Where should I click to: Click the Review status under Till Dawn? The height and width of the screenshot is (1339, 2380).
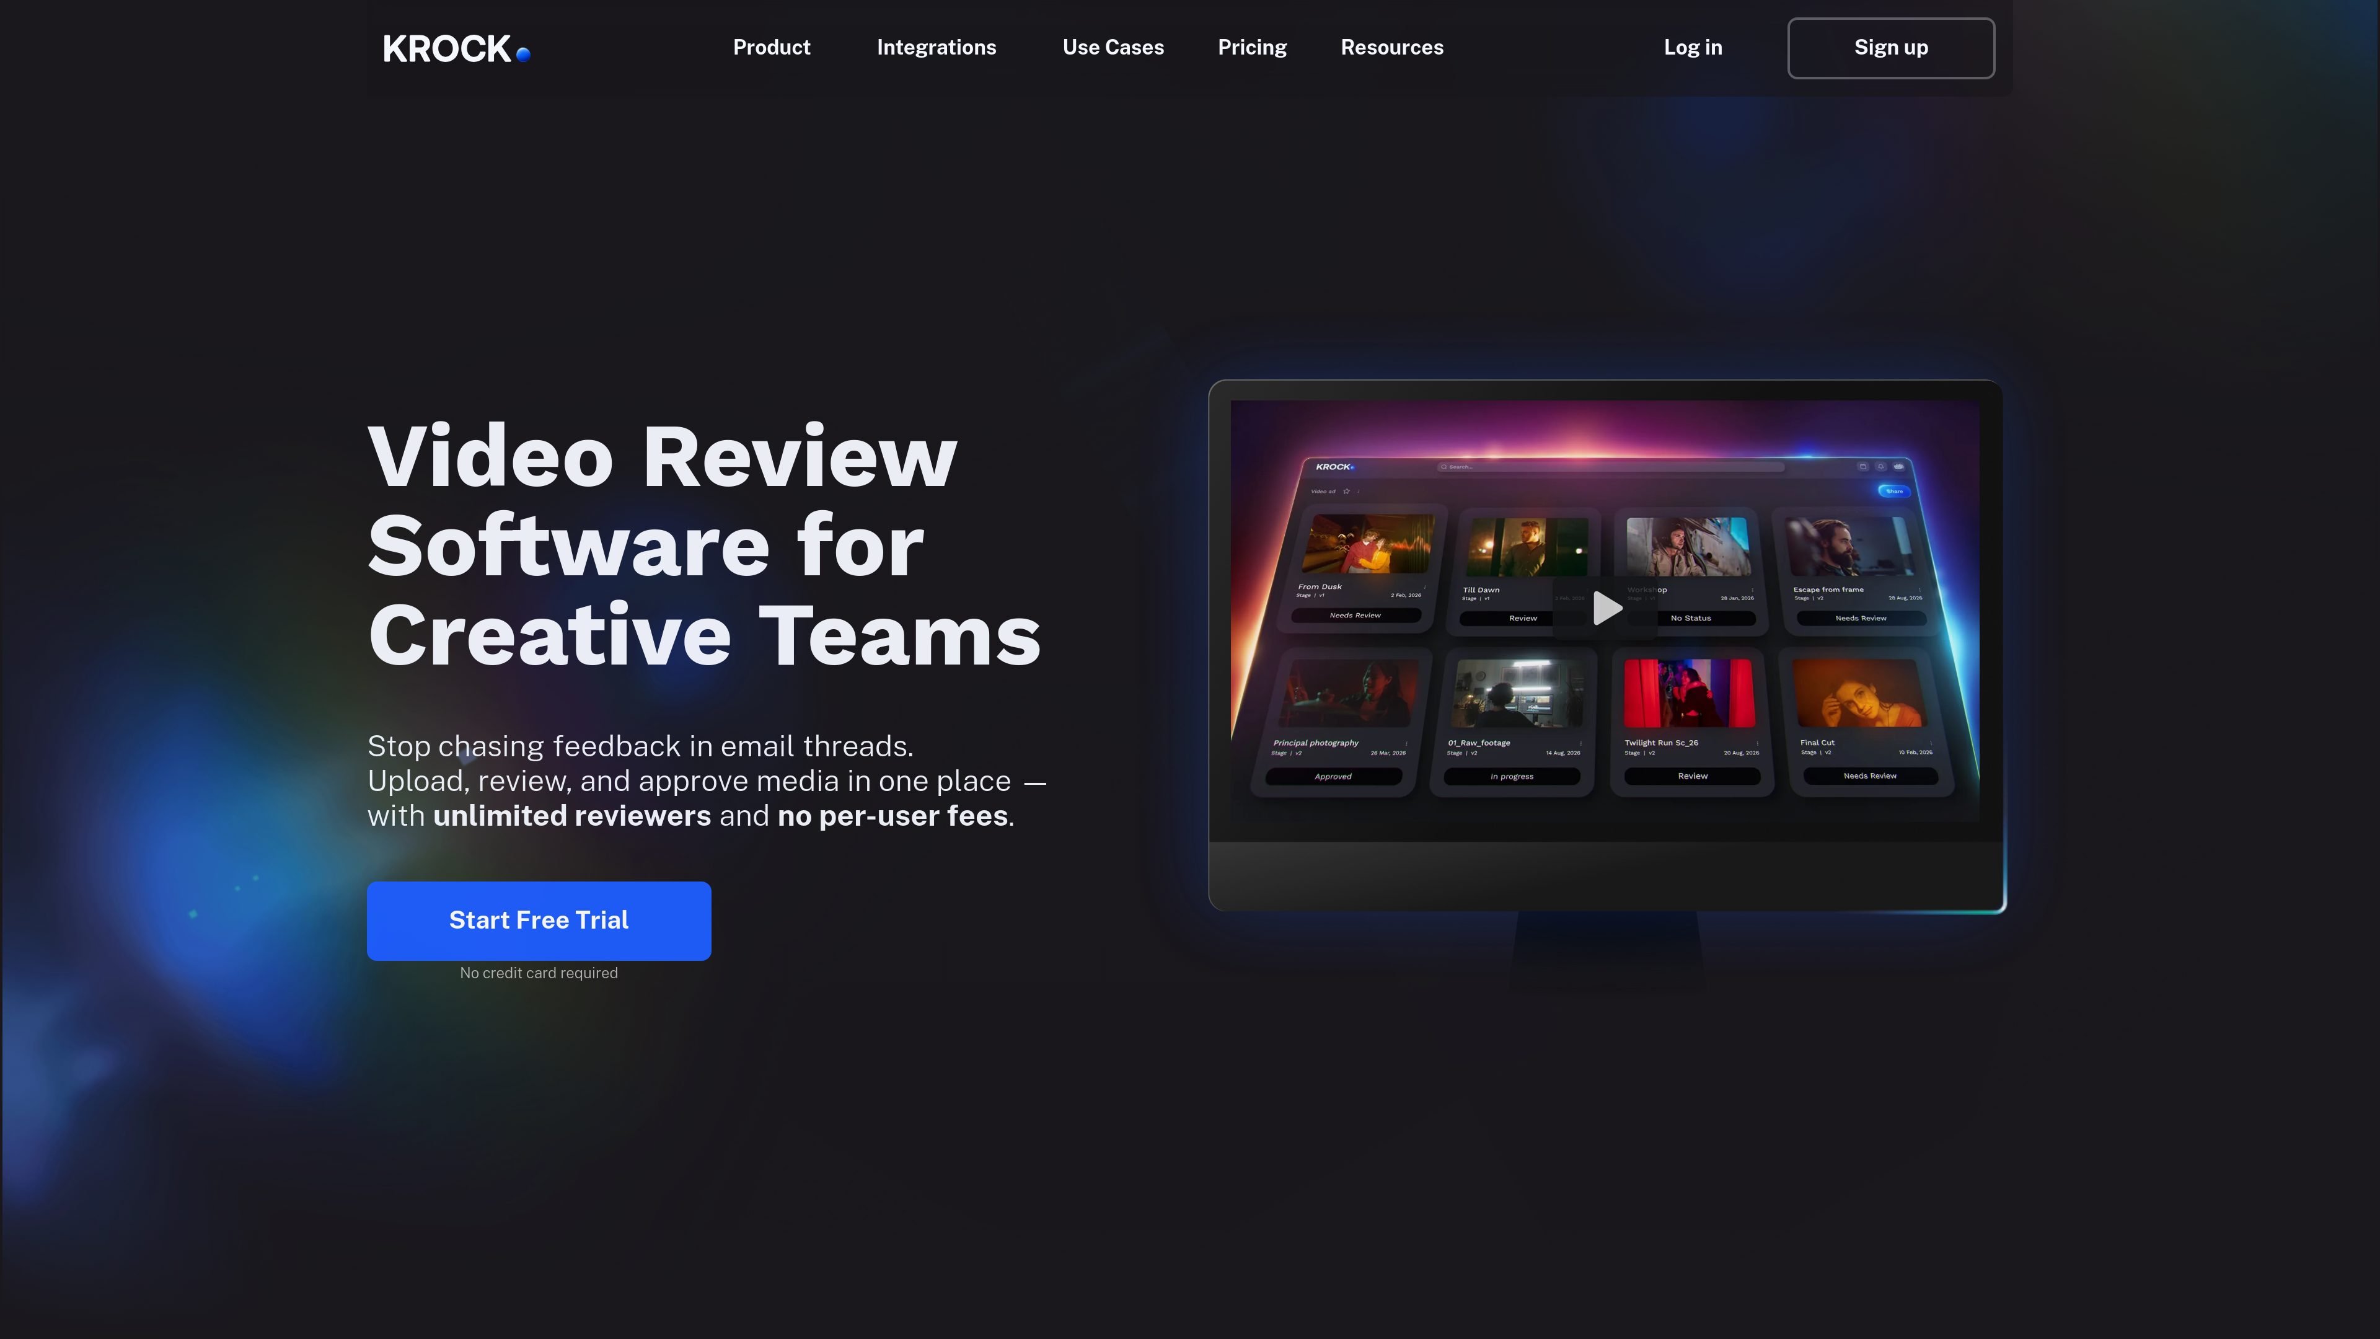point(1523,618)
